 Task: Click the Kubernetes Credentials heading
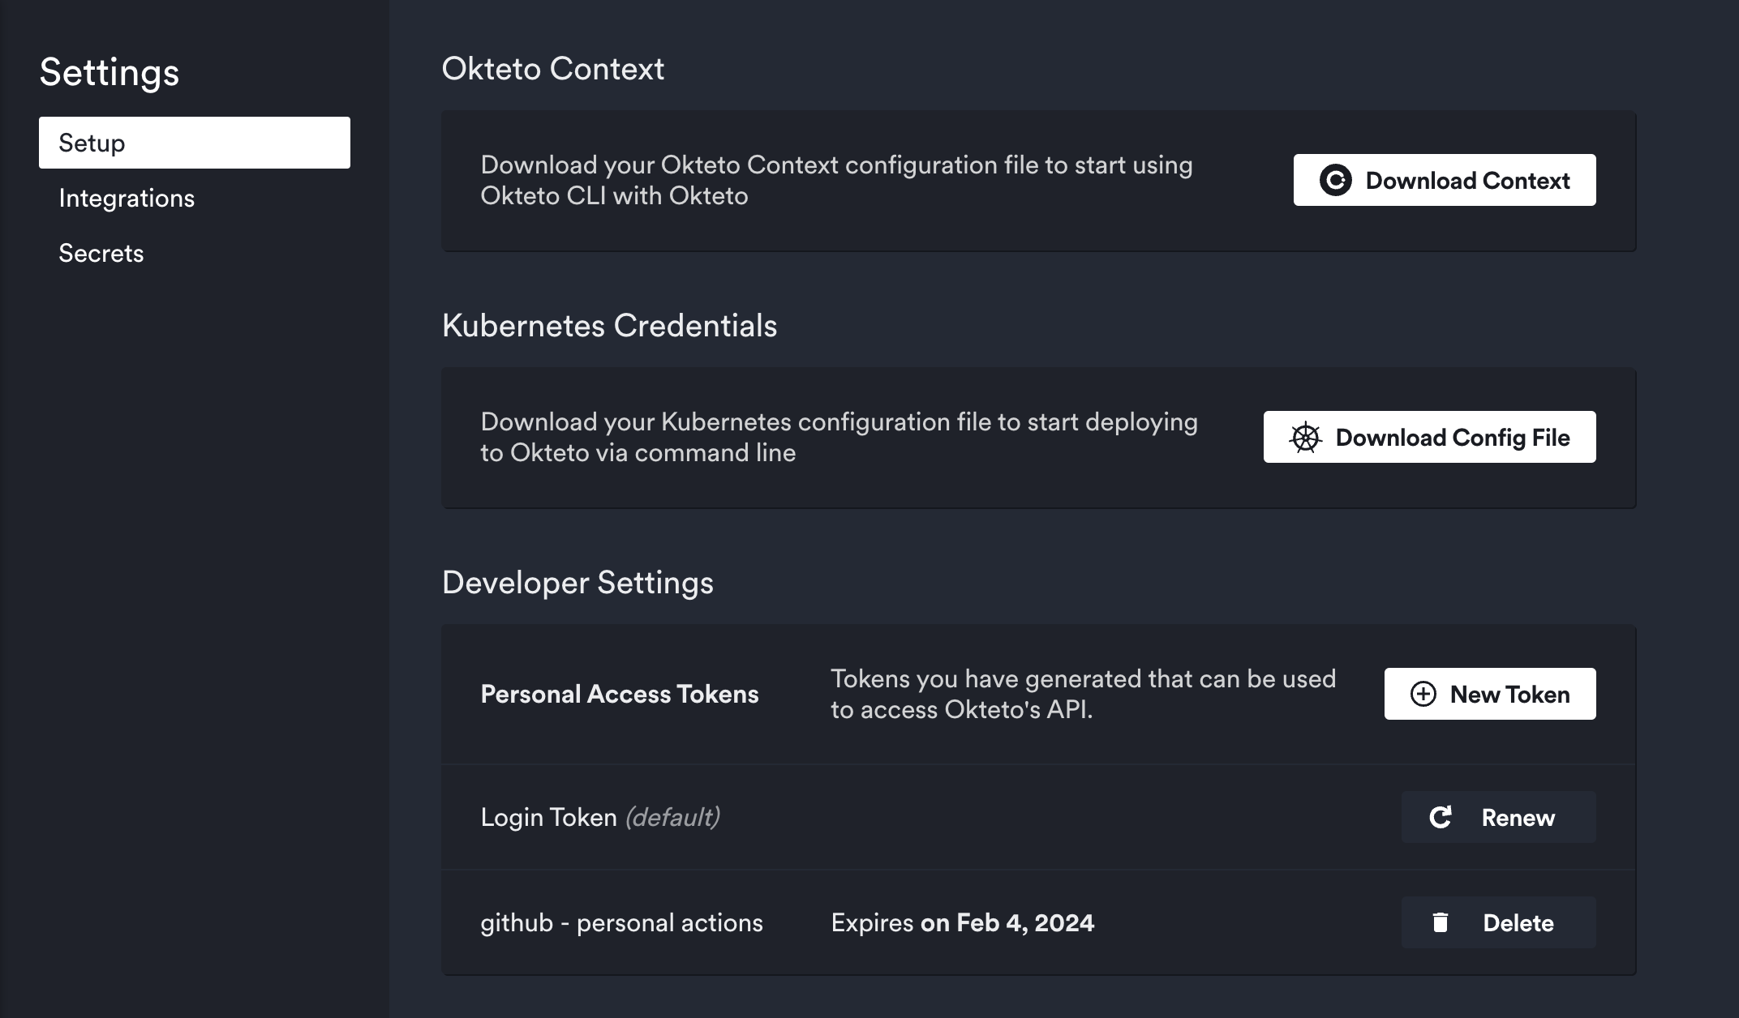(x=609, y=326)
